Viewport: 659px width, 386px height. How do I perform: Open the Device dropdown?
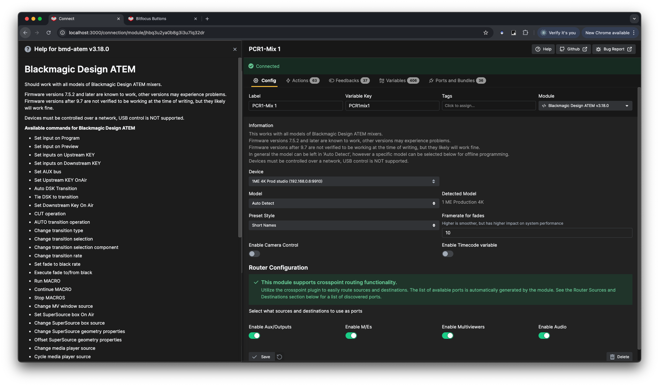pyautogui.click(x=344, y=181)
